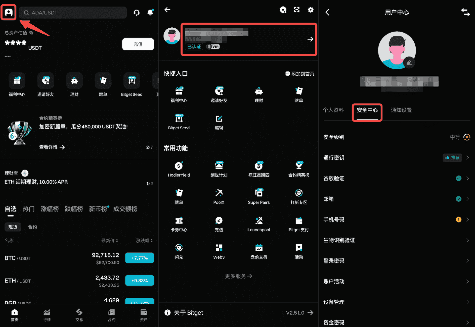This screenshot has width=475, height=327.
Task: Switch to 成交额榜 market tab
Action: (x=125, y=209)
